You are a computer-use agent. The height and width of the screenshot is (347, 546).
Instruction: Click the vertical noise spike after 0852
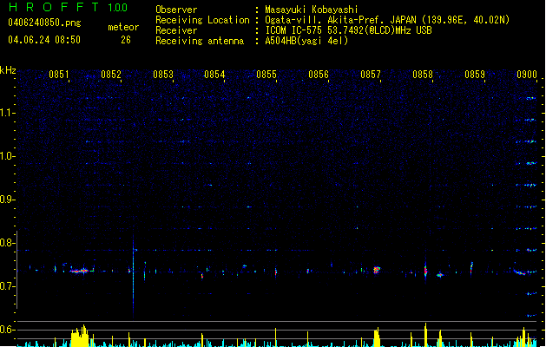point(133,277)
